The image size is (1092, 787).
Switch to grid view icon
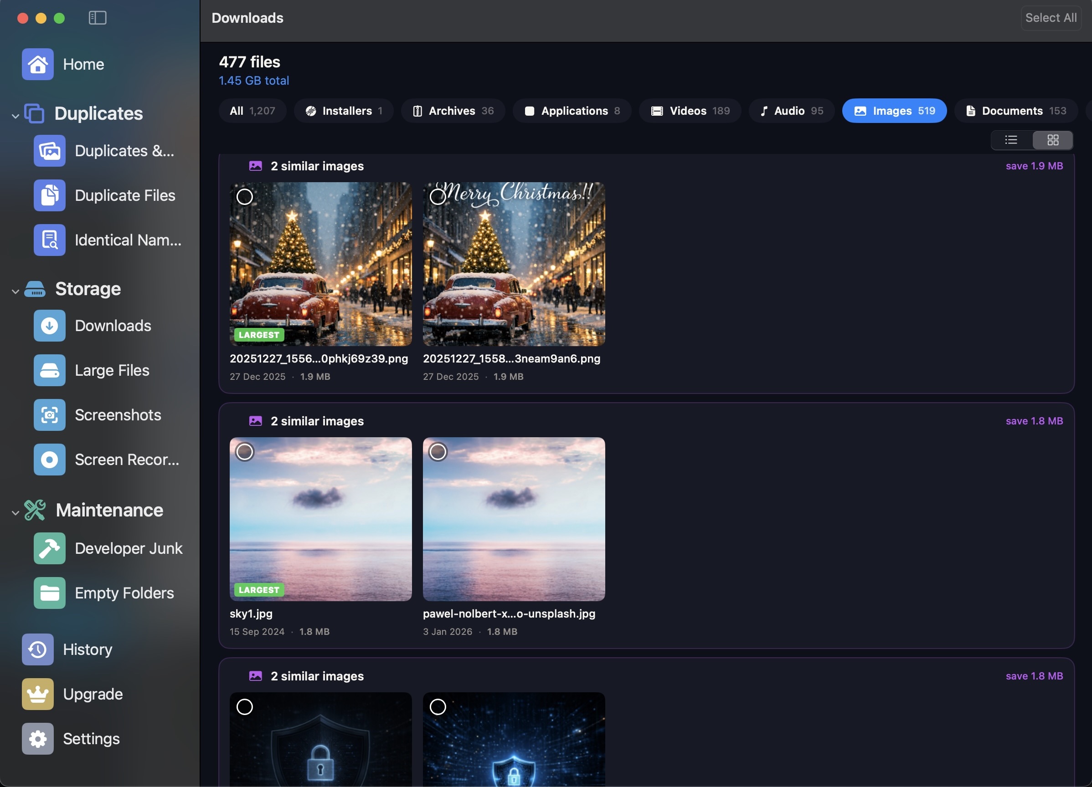pos(1052,140)
